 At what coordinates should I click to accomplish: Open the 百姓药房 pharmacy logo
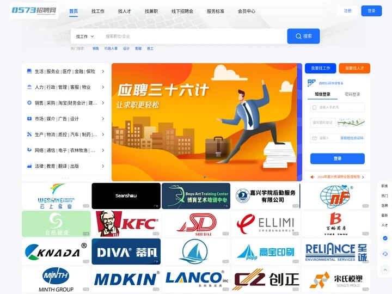pos(336,224)
